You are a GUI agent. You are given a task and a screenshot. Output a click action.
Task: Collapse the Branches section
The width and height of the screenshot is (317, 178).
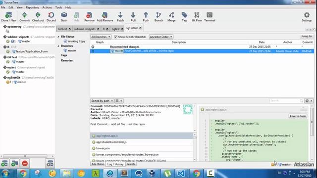58,46
